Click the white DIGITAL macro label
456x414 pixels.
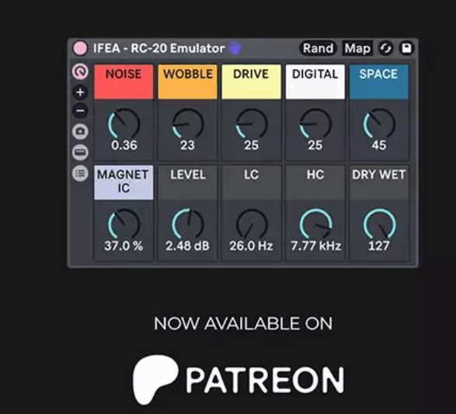(315, 82)
